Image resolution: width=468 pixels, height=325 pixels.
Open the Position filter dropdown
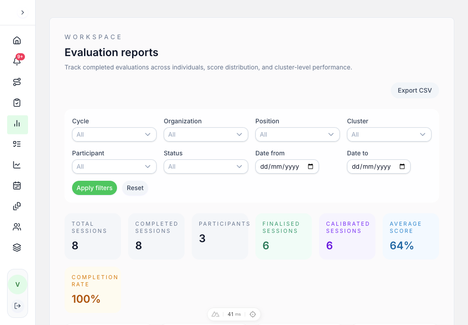(298, 134)
